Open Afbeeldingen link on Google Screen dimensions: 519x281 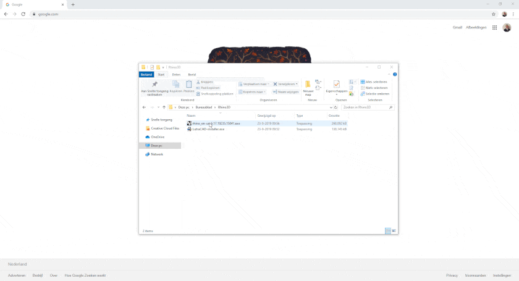pyautogui.click(x=476, y=27)
